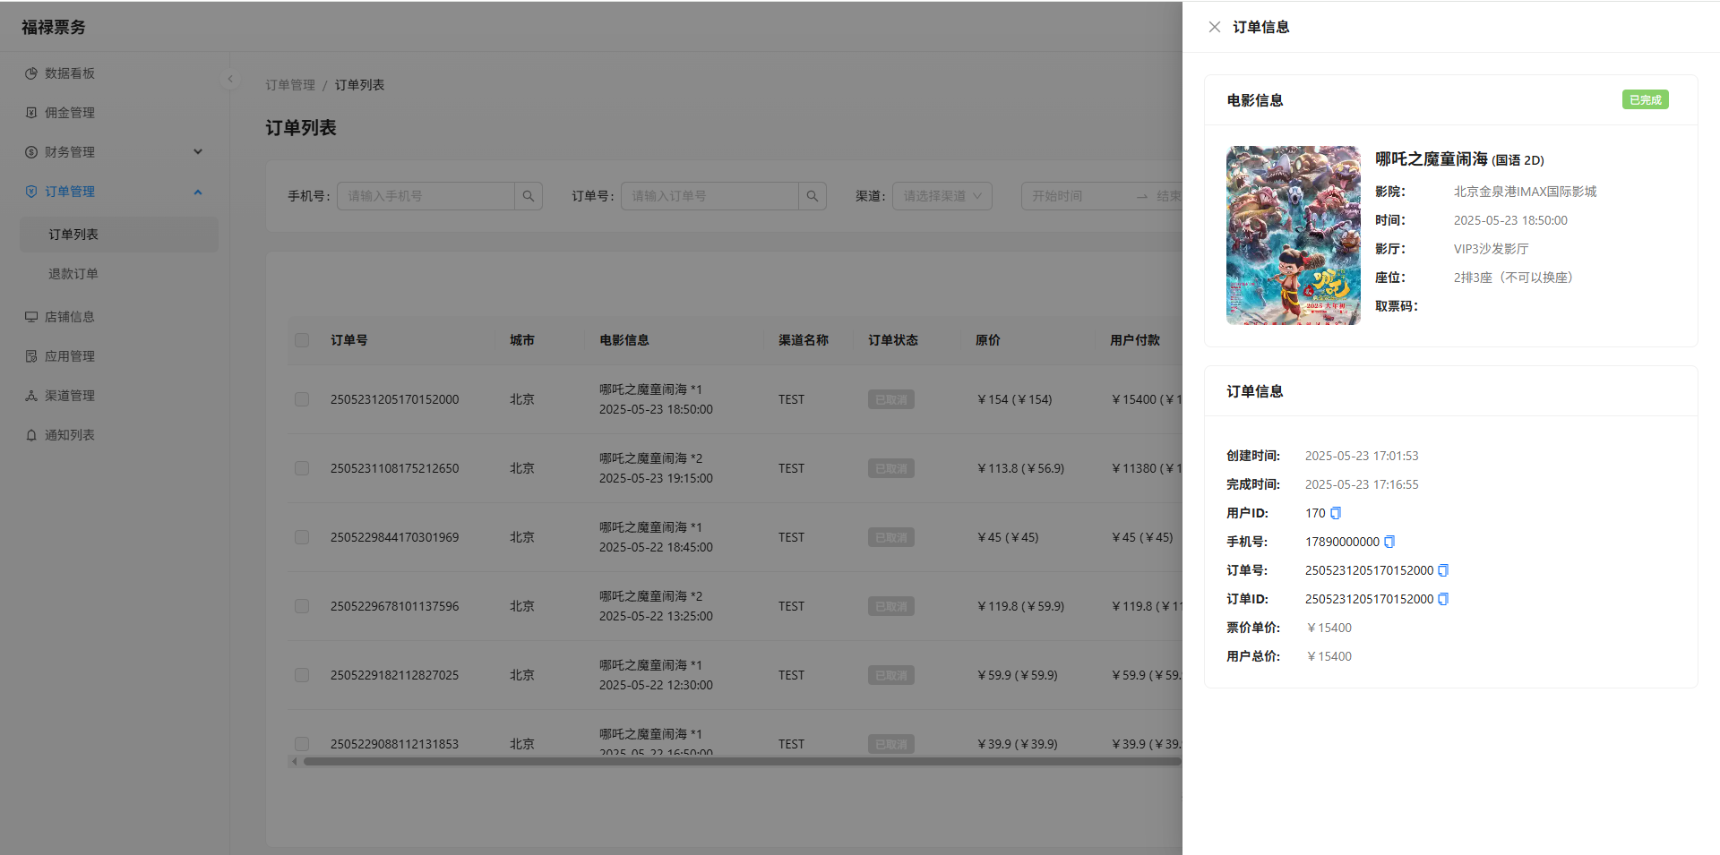Viewport: 1720px width, 855px height.
Task: Copy the user ID 170
Action: pos(1336,513)
